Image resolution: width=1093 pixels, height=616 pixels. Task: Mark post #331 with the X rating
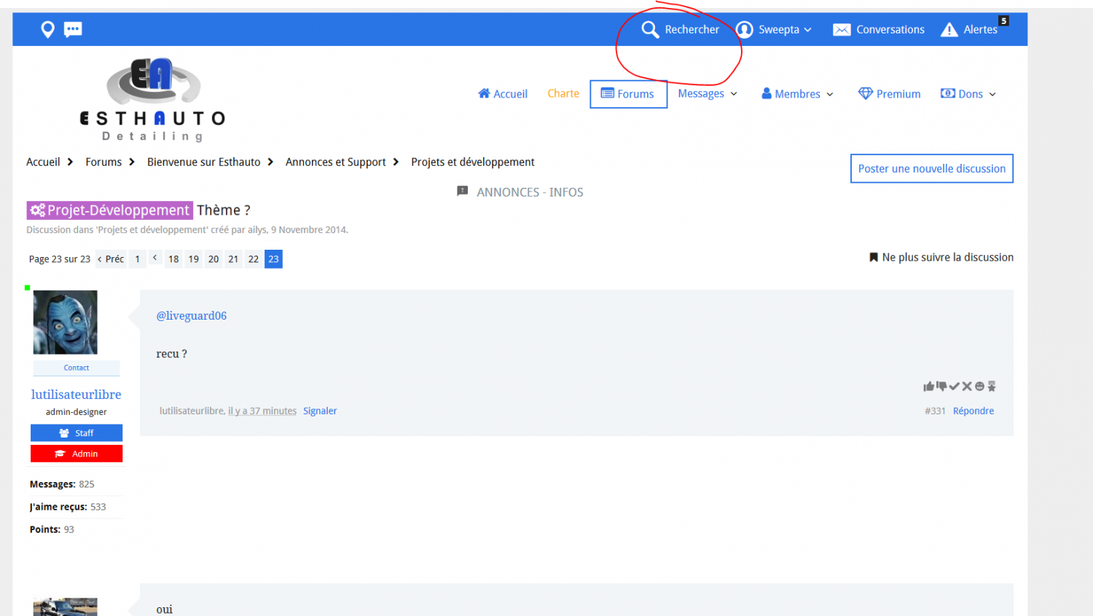coord(967,387)
